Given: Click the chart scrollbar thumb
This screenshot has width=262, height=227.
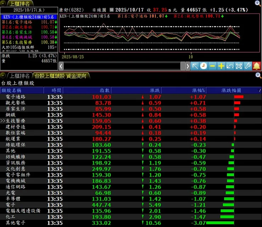Looking at the screenshot, I should tap(183, 66).
